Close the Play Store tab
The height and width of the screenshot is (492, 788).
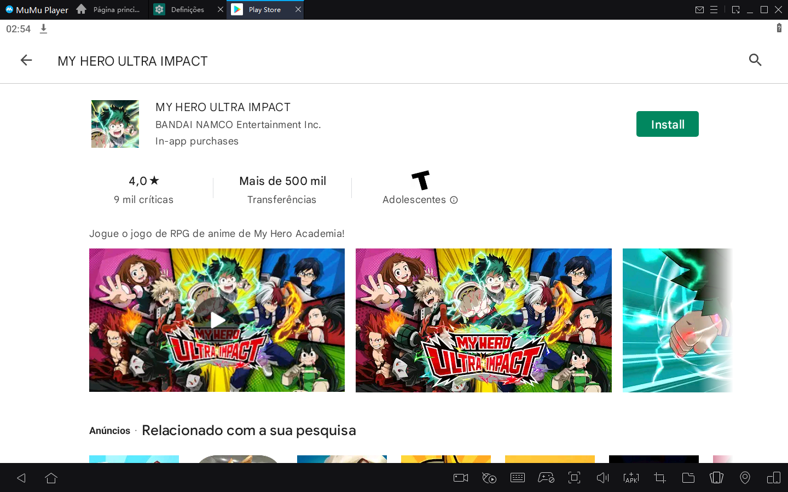pyautogui.click(x=298, y=10)
